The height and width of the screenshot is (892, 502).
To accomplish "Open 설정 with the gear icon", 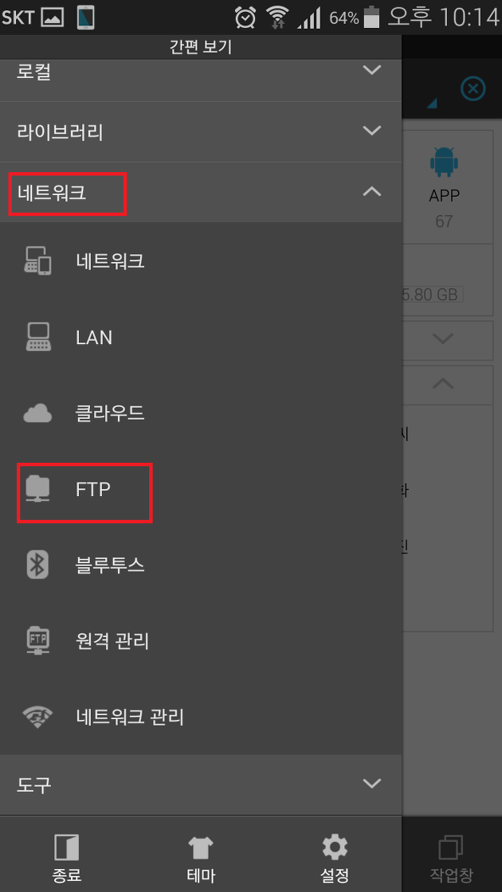I will click(335, 859).
